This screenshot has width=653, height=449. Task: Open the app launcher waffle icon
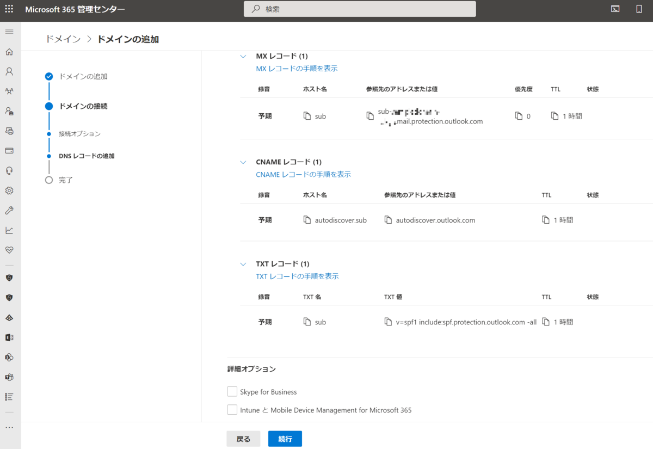(x=9, y=9)
